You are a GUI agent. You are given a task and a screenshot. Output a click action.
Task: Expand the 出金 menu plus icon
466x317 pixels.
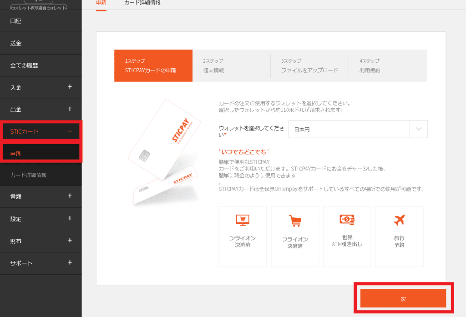pos(70,109)
